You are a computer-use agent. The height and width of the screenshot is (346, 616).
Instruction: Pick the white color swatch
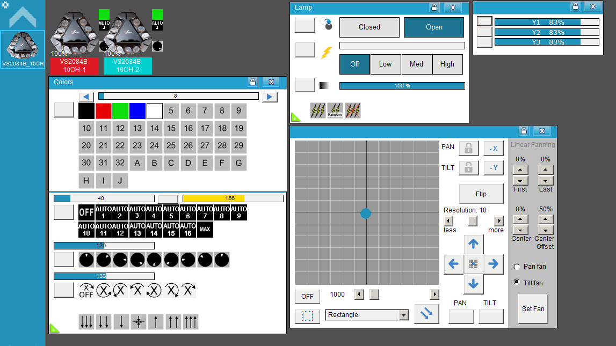[x=154, y=111]
